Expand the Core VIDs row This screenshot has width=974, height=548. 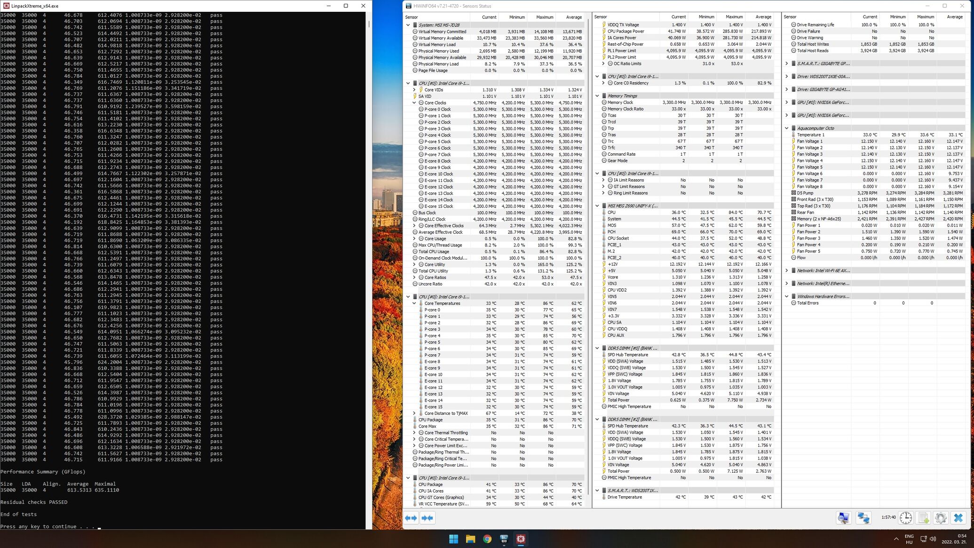coord(414,89)
